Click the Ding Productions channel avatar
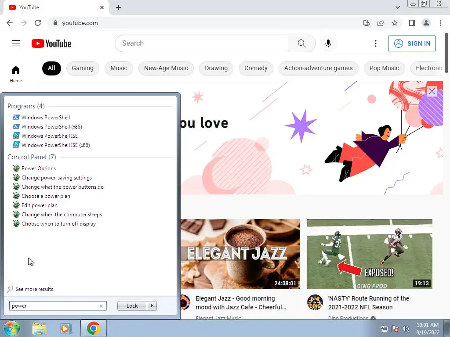 315,302
